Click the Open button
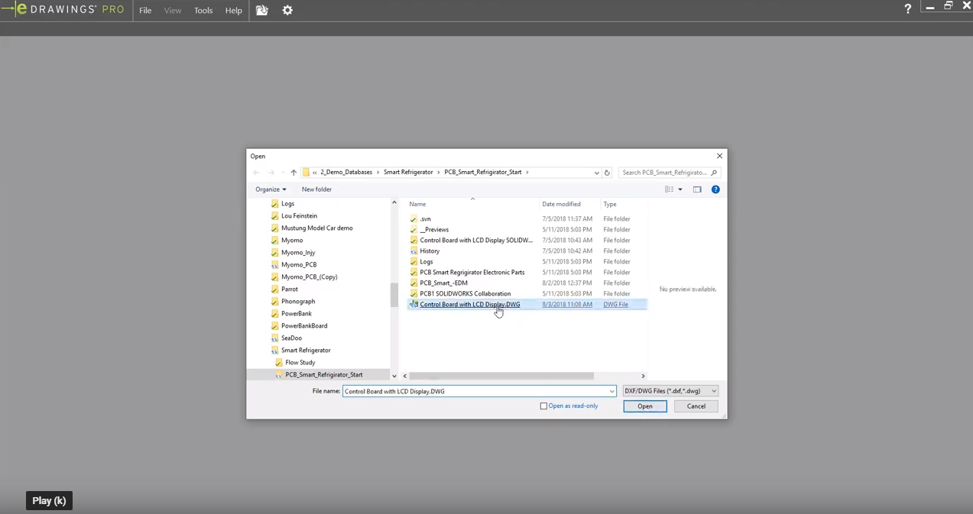This screenshot has height=514, width=973. click(644, 406)
